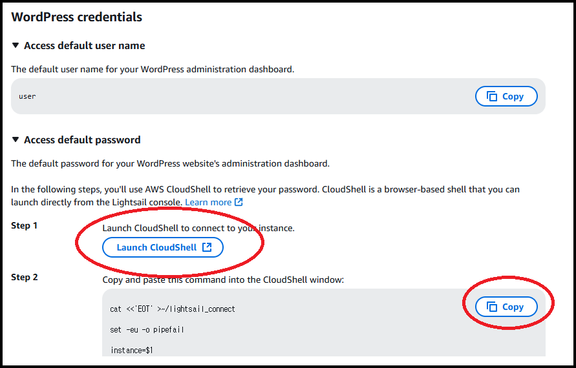This screenshot has width=576, height=368.
Task: Click the Step 1 label
Action: pyautogui.click(x=25, y=225)
